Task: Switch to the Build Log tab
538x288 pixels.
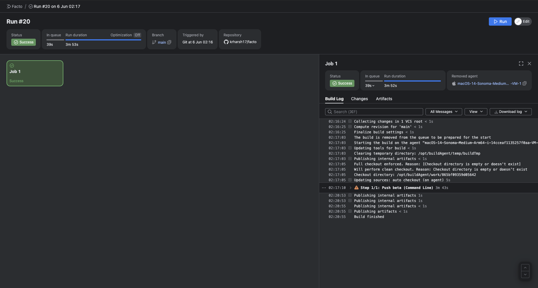Action: click(334, 99)
